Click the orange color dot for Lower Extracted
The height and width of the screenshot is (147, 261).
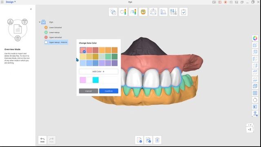[46, 27]
